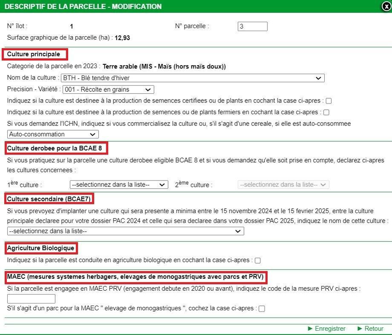
Task: Click the green arrow icon beside Enregistrer
Action: 310,329
